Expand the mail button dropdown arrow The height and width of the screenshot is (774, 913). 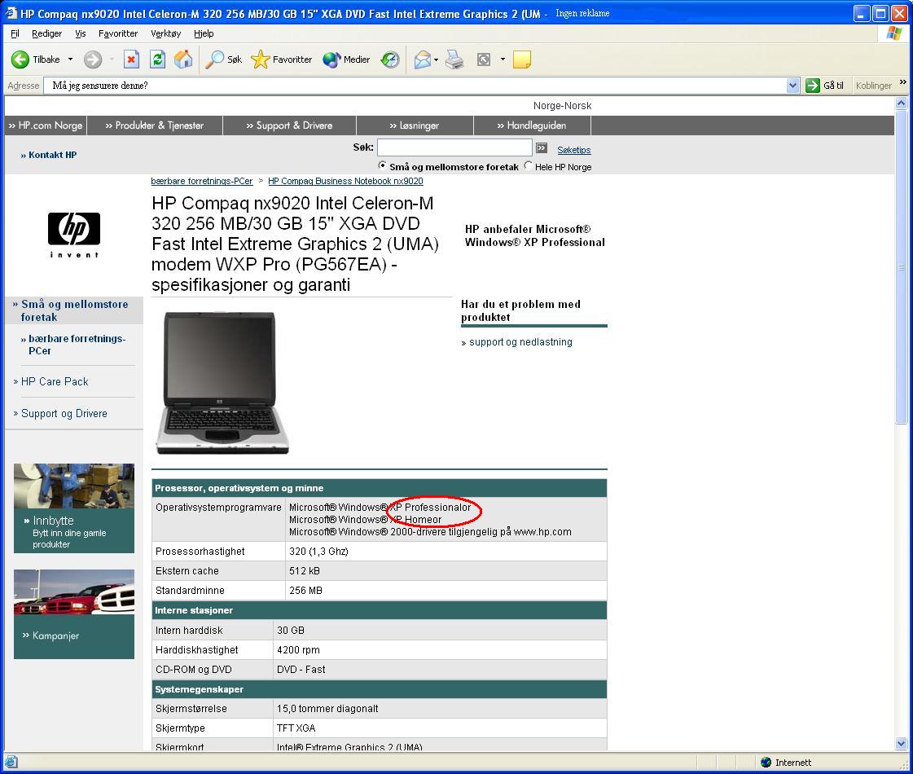point(436,59)
